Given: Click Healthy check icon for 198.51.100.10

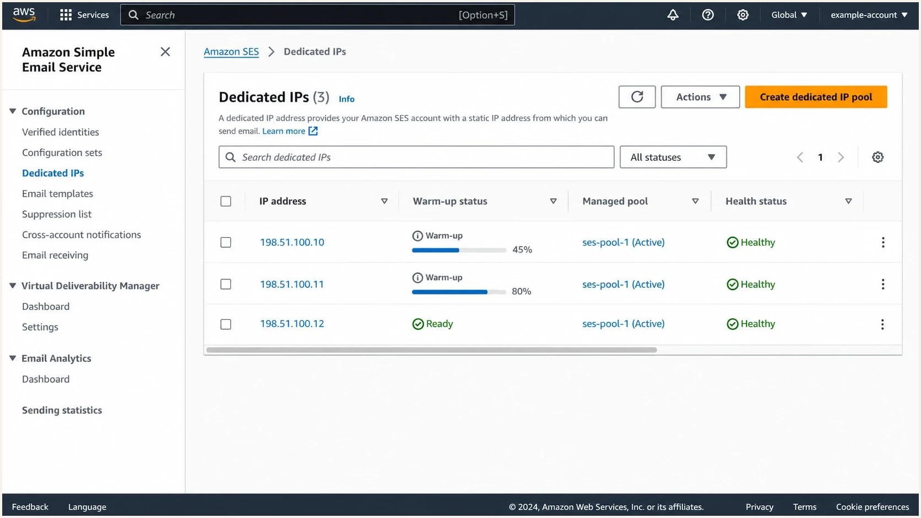Looking at the screenshot, I should (x=732, y=242).
